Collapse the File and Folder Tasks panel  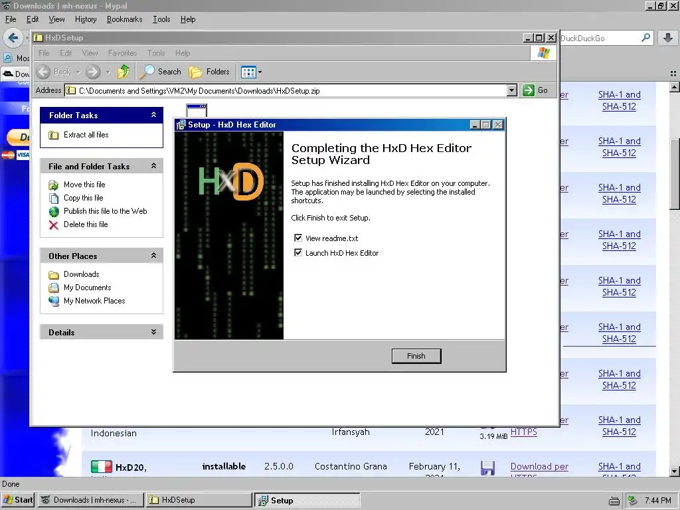[x=153, y=166]
